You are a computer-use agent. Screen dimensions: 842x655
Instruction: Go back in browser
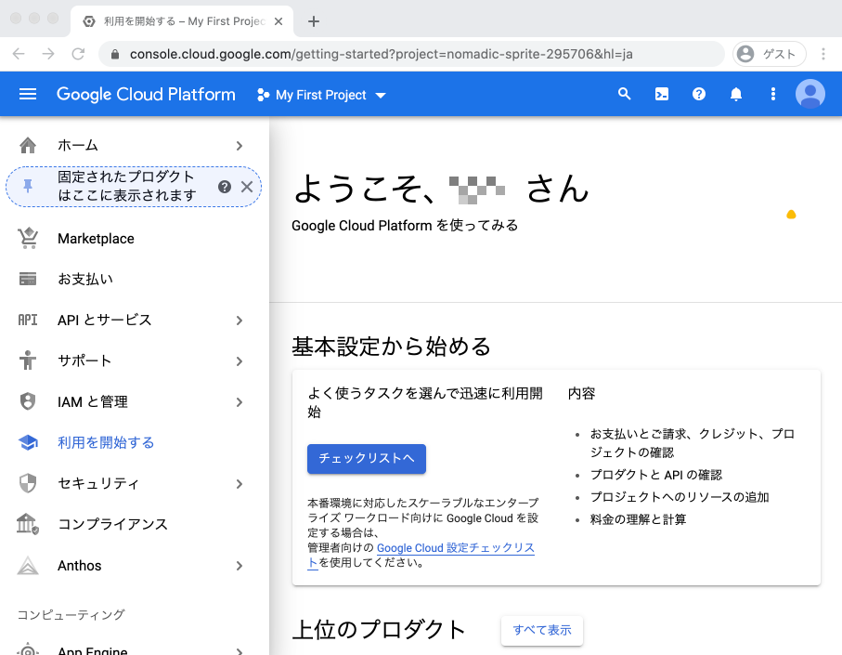coord(19,54)
